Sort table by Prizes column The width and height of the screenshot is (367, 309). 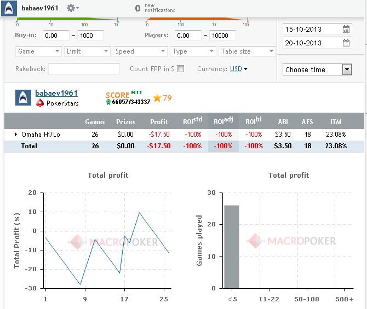(125, 122)
